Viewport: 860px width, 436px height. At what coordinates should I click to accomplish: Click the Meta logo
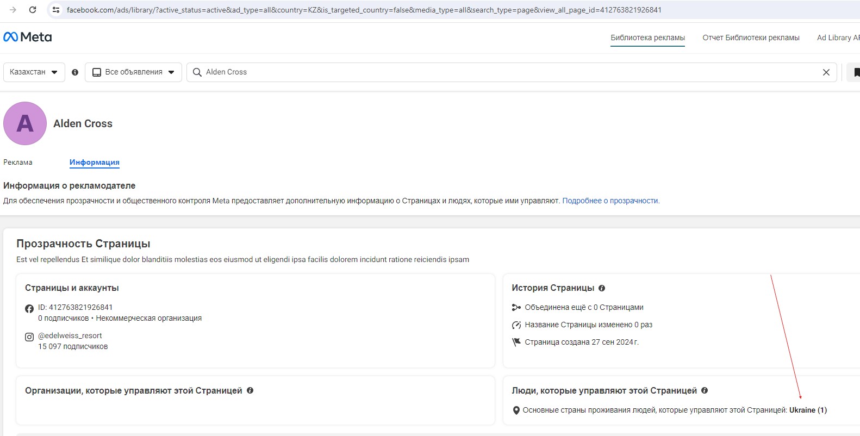click(28, 37)
